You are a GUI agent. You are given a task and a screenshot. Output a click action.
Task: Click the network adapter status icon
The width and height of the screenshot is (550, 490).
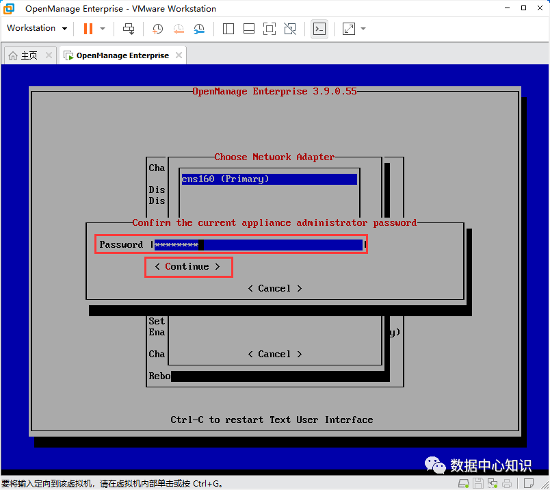tap(493, 483)
